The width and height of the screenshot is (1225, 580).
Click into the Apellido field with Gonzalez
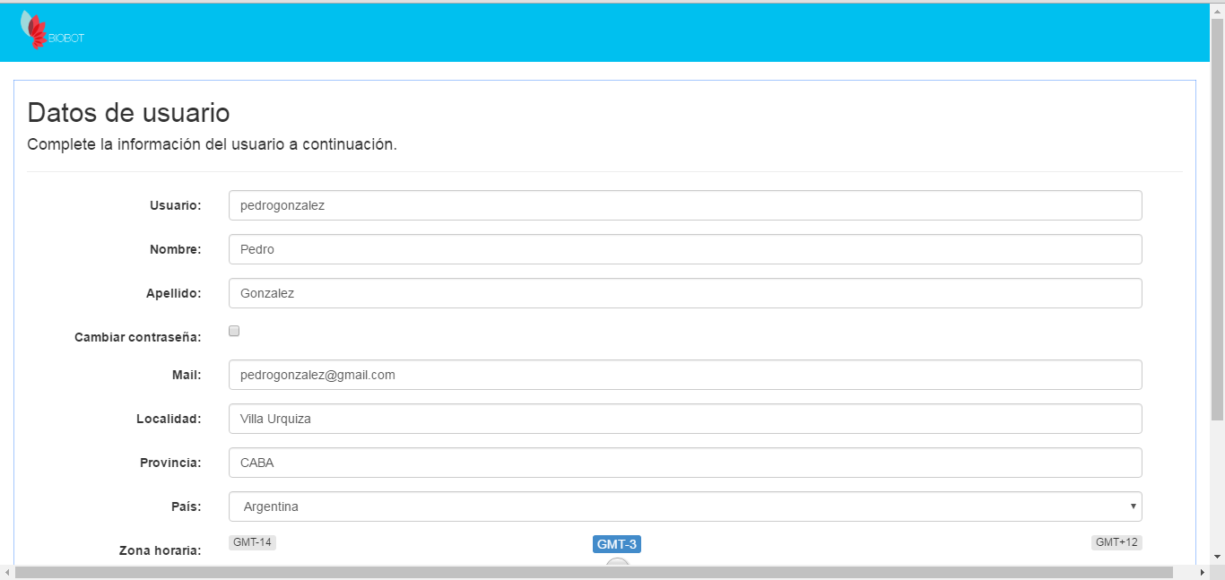coord(685,293)
